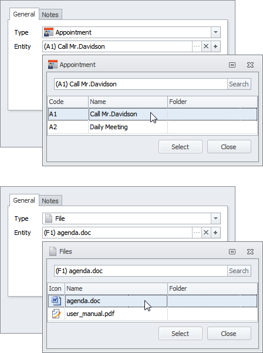This screenshot has height=353, width=263.
Task: Switch to Notes tab in the upper form
Action: click(50, 15)
